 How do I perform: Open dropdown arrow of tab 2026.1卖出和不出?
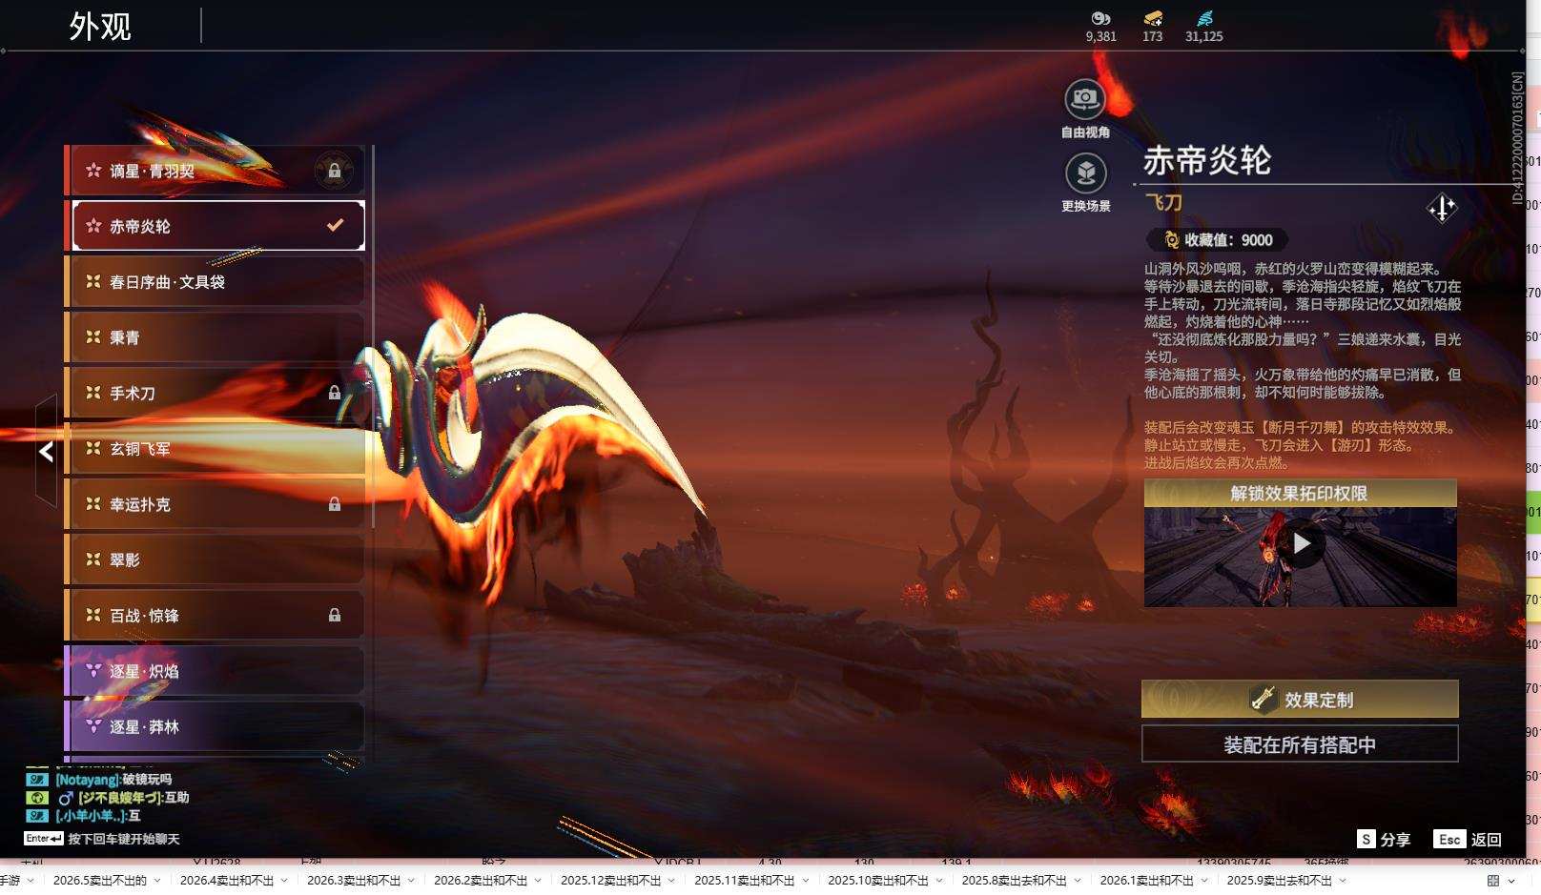tap(1204, 881)
